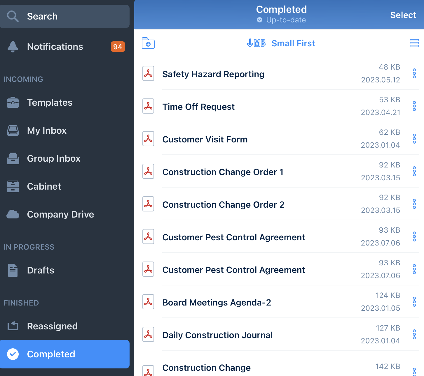This screenshot has width=424, height=376.
Task: Switch to the Reassigned folder
Action: 52,326
